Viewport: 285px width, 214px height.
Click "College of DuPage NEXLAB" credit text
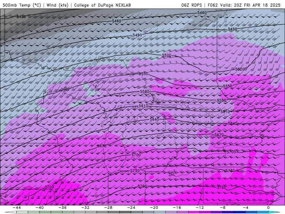[102, 5]
